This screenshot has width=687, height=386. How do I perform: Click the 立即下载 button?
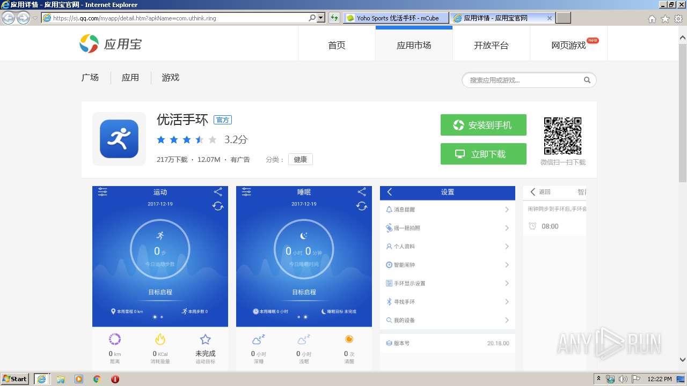pyautogui.click(x=484, y=154)
